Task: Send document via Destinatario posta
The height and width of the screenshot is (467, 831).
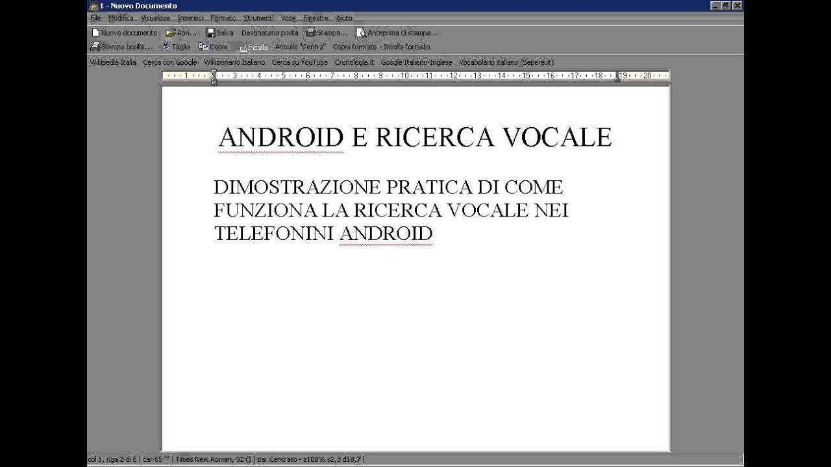Action: tap(269, 32)
